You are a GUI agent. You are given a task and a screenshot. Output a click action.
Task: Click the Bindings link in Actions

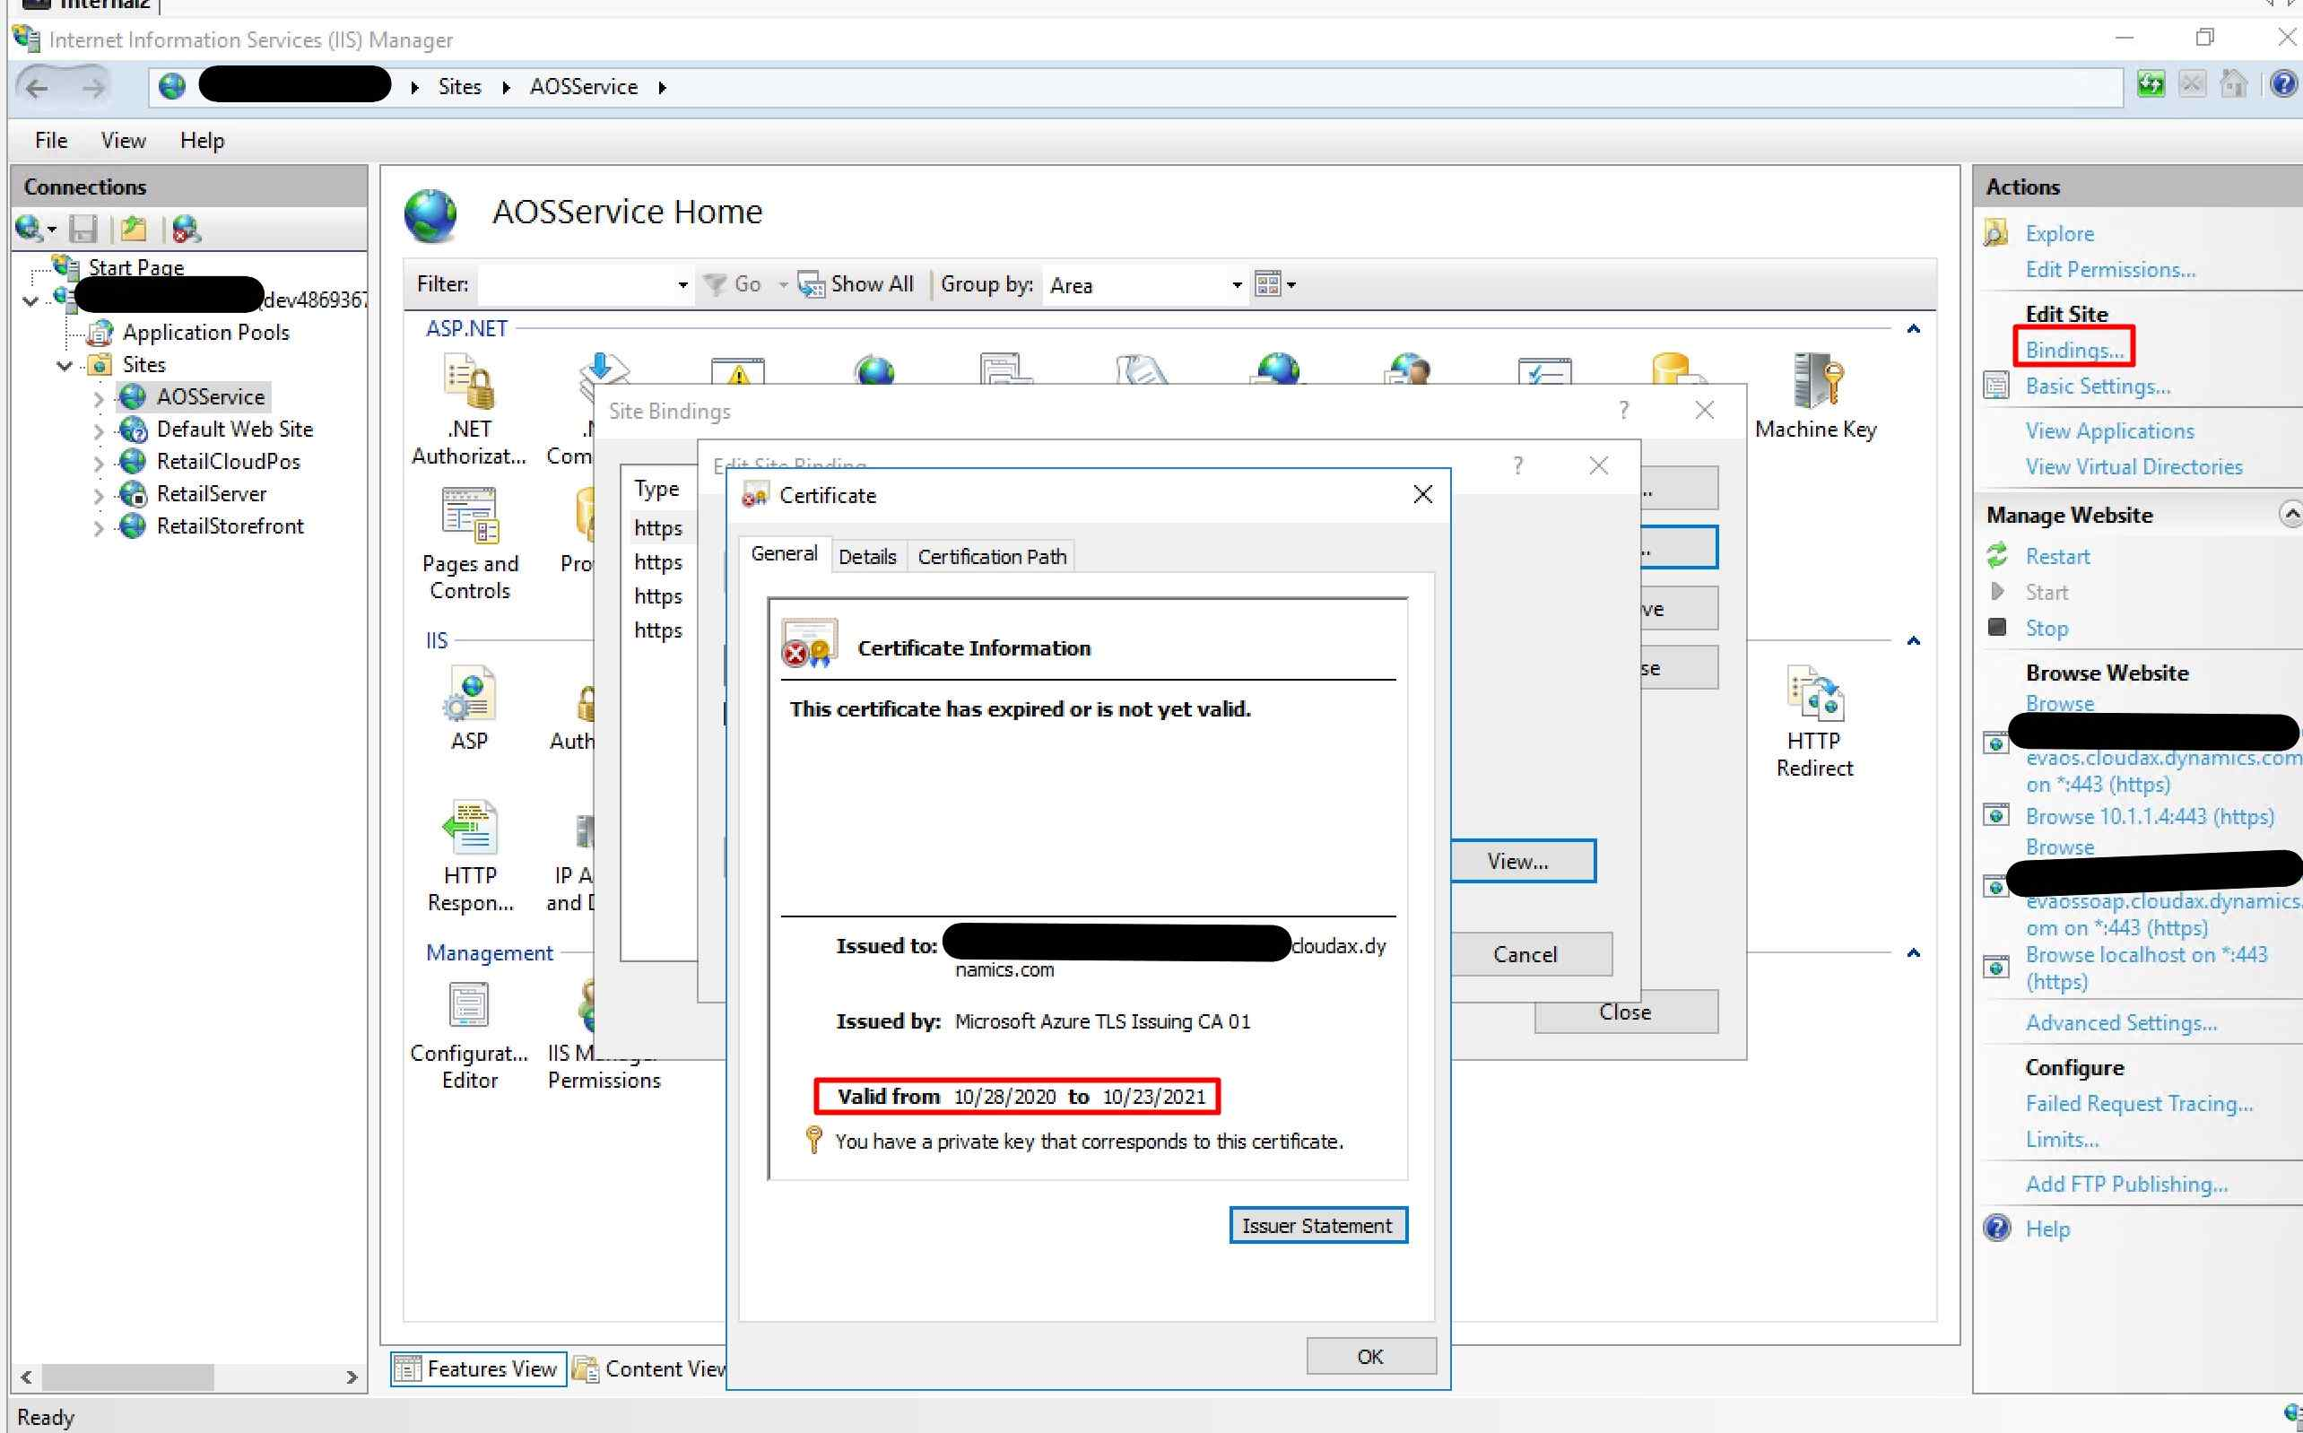[2073, 350]
